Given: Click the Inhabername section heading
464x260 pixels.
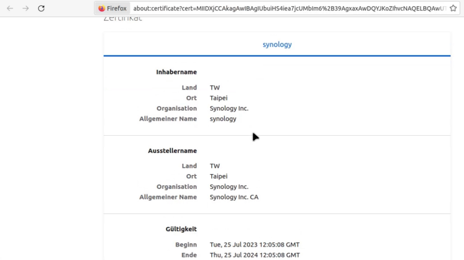Looking at the screenshot, I should 176,72.
